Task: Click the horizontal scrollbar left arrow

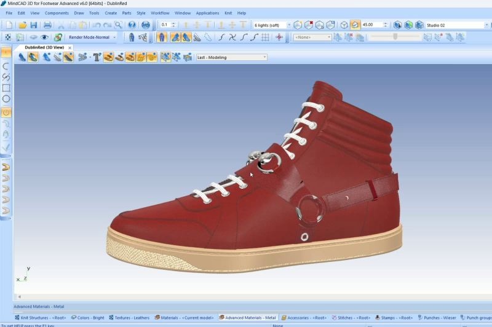Action: coord(20,297)
